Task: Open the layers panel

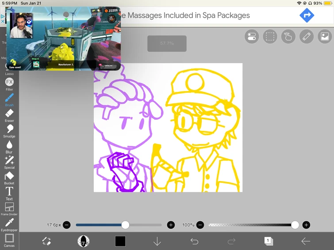Action: click(x=269, y=241)
